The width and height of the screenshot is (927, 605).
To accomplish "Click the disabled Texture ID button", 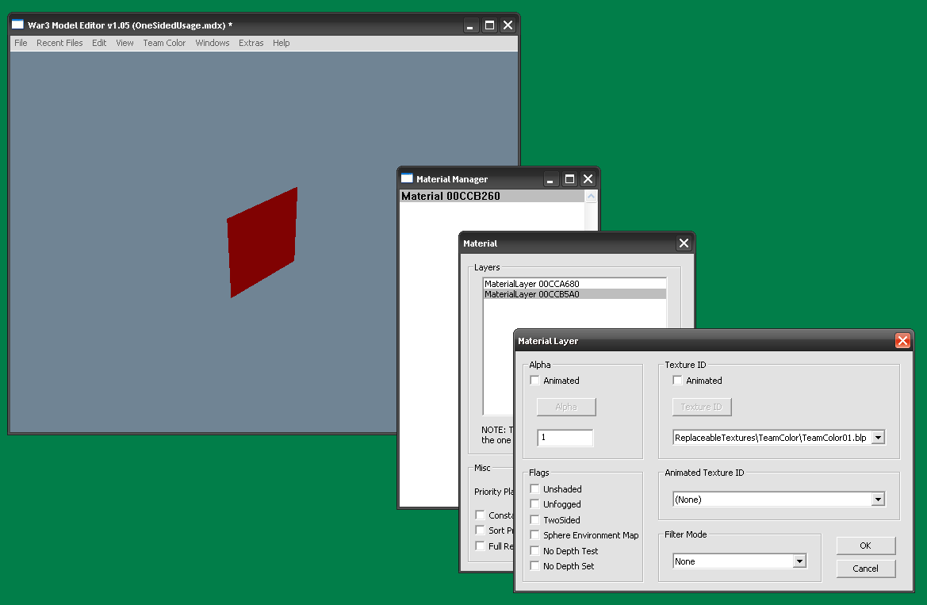I will [701, 407].
